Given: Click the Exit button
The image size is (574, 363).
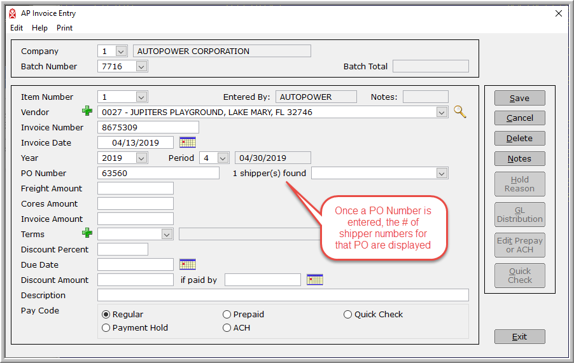Looking at the screenshot, I should coord(519,336).
